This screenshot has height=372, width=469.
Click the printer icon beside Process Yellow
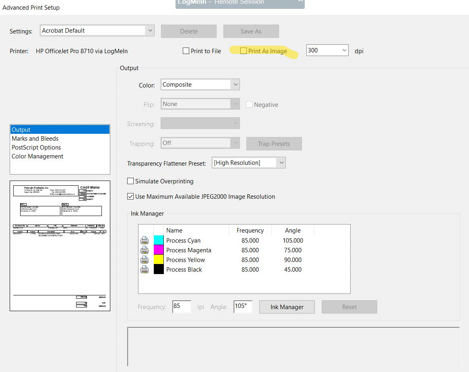pos(145,260)
